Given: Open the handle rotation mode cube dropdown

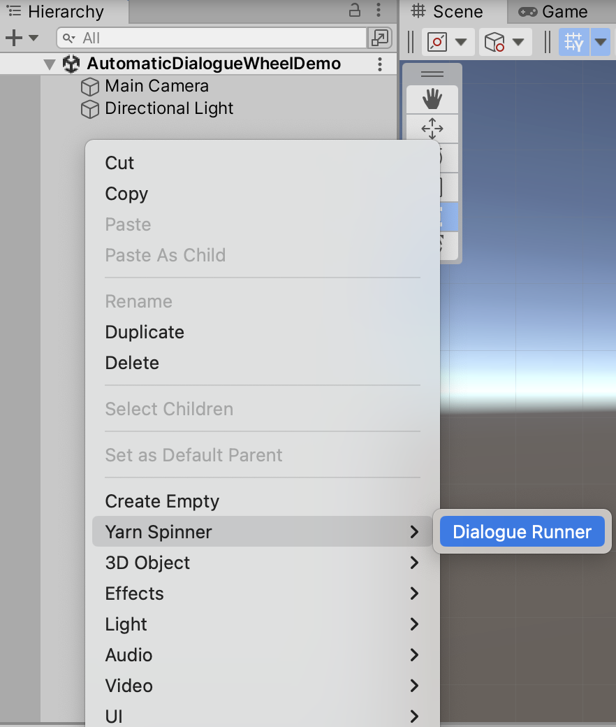Looking at the screenshot, I should (x=505, y=42).
